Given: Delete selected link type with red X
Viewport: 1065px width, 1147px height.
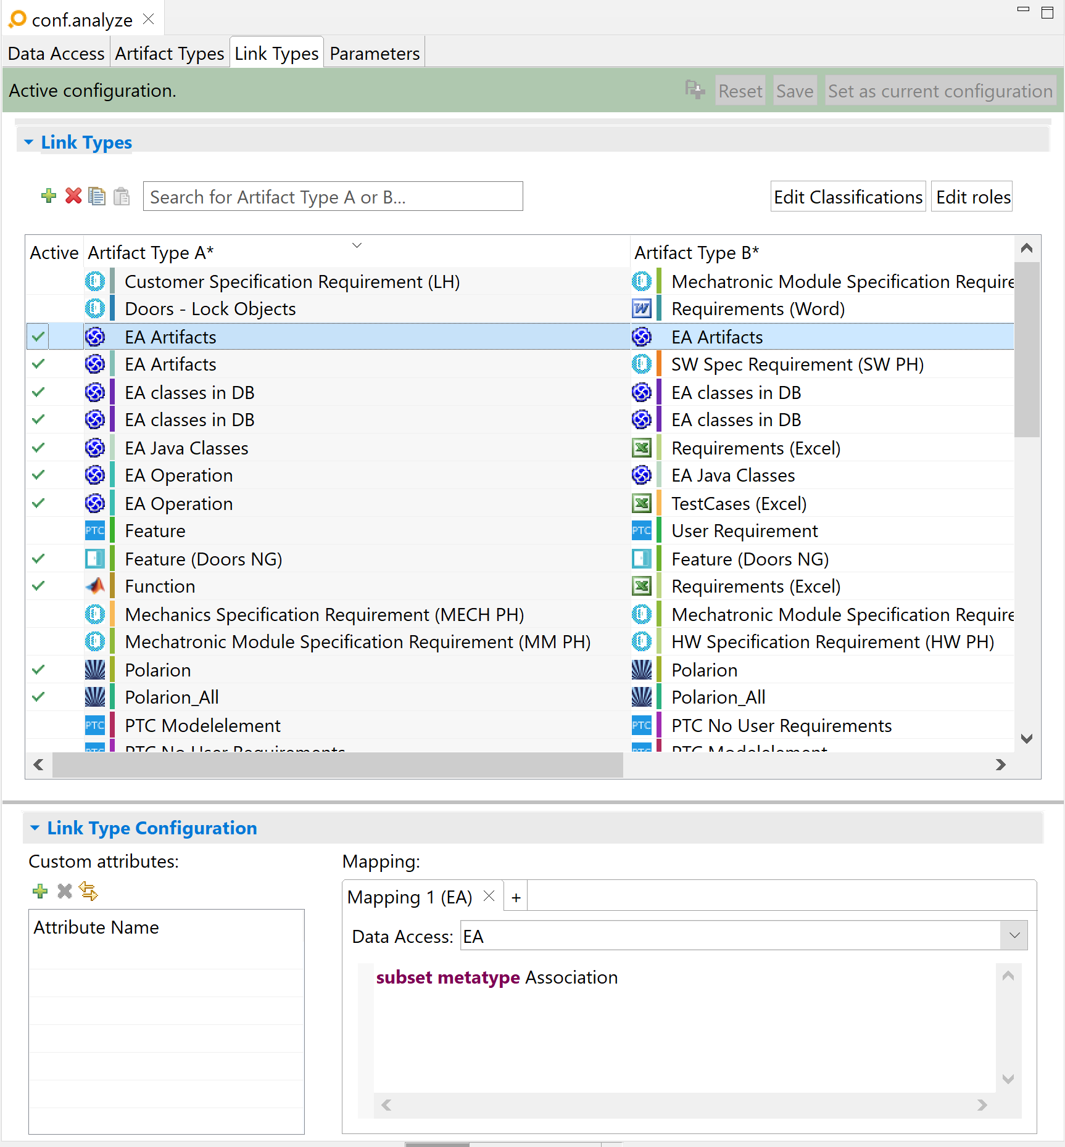Looking at the screenshot, I should (73, 196).
